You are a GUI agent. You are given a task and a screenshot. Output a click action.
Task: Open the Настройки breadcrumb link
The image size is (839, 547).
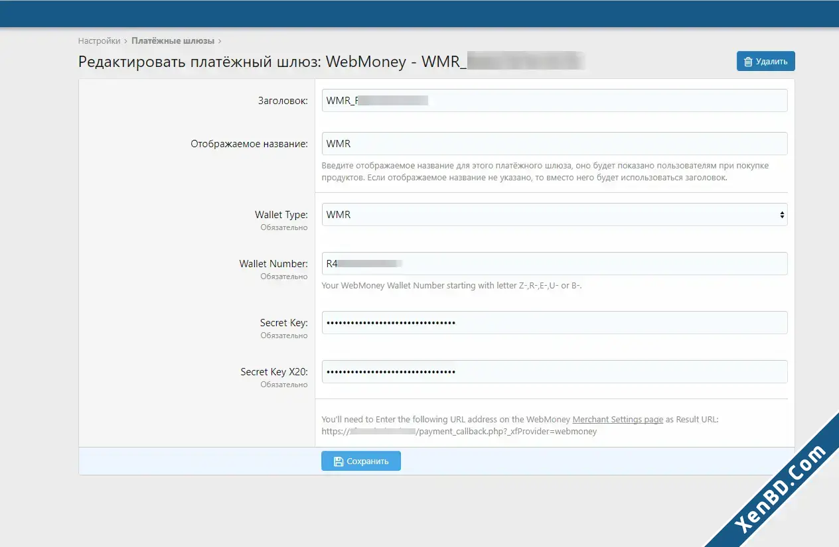[x=99, y=40]
